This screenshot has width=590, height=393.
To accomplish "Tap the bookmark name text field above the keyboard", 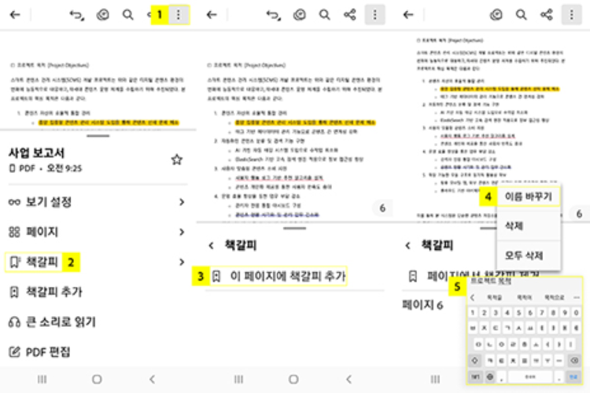I will coord(524,281).
